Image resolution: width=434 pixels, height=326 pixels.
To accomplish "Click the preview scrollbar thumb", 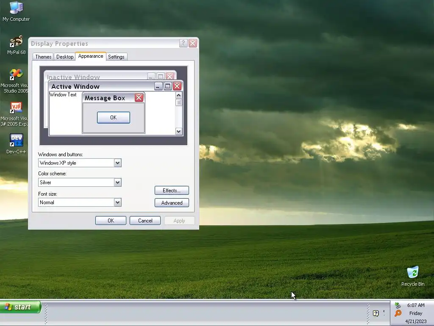I will coord(179,103).
